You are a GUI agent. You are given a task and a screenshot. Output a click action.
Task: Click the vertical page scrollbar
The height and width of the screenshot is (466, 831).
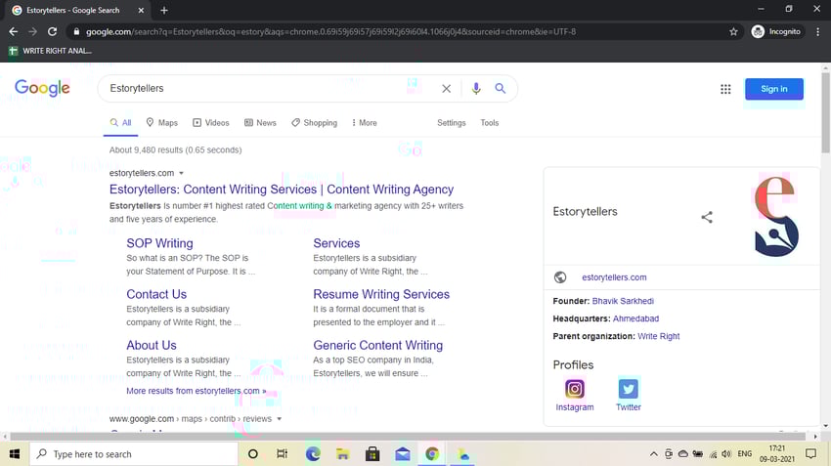pyautogui.click(x=825, y=112)
